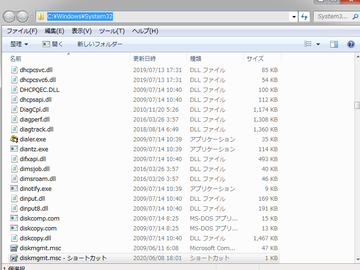Click the dinput8.dll file icon

(14, 208)
